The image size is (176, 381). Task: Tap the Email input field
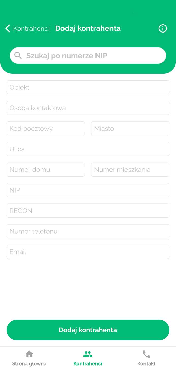tap(88, 252)
